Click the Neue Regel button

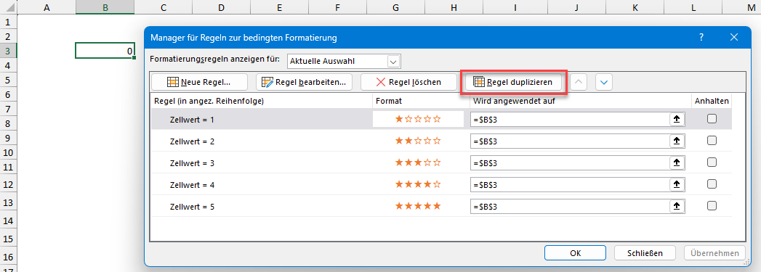tap(199, 82)
